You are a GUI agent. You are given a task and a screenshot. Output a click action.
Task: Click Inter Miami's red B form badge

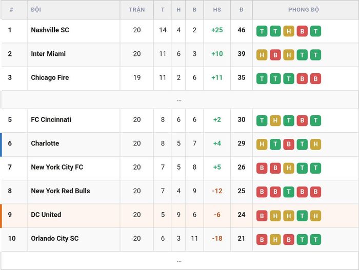(x=275, y=55)
